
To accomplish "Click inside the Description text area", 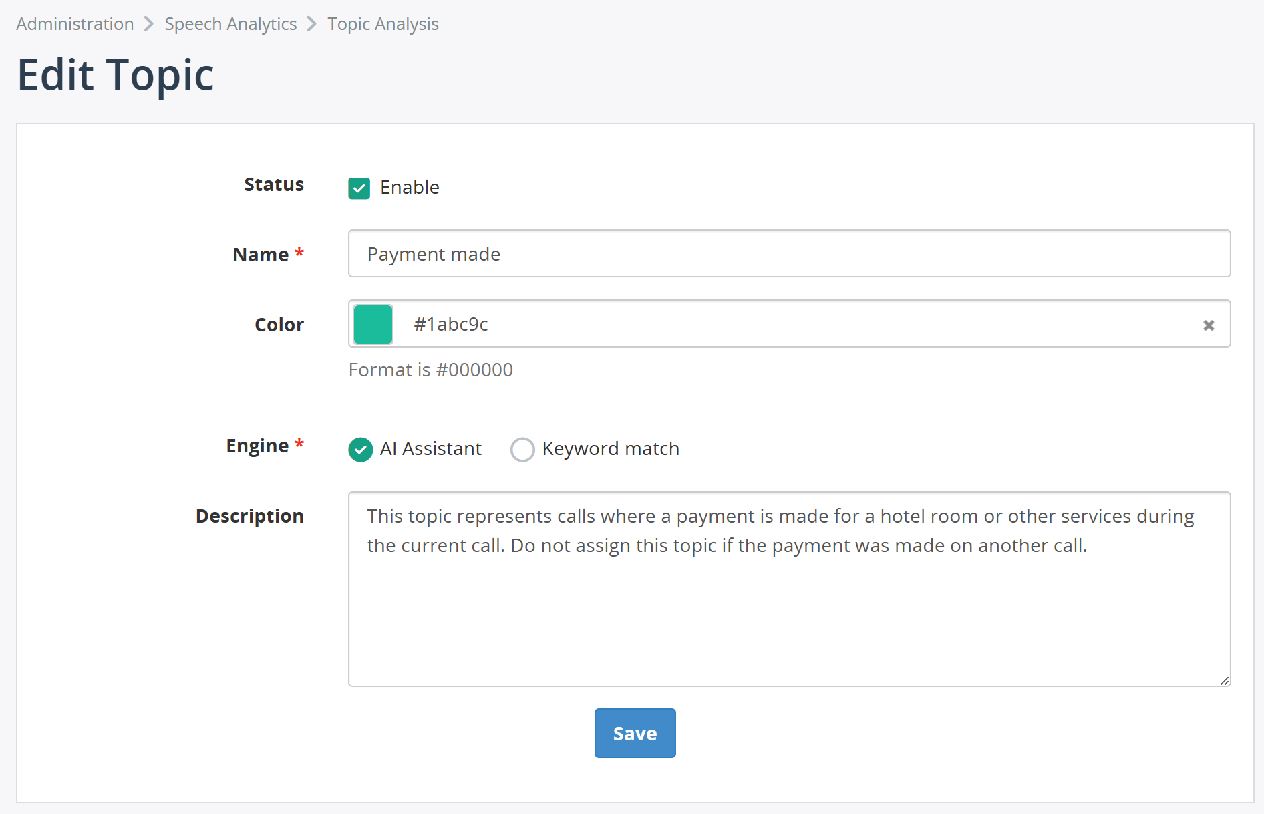I will point(789,589).
